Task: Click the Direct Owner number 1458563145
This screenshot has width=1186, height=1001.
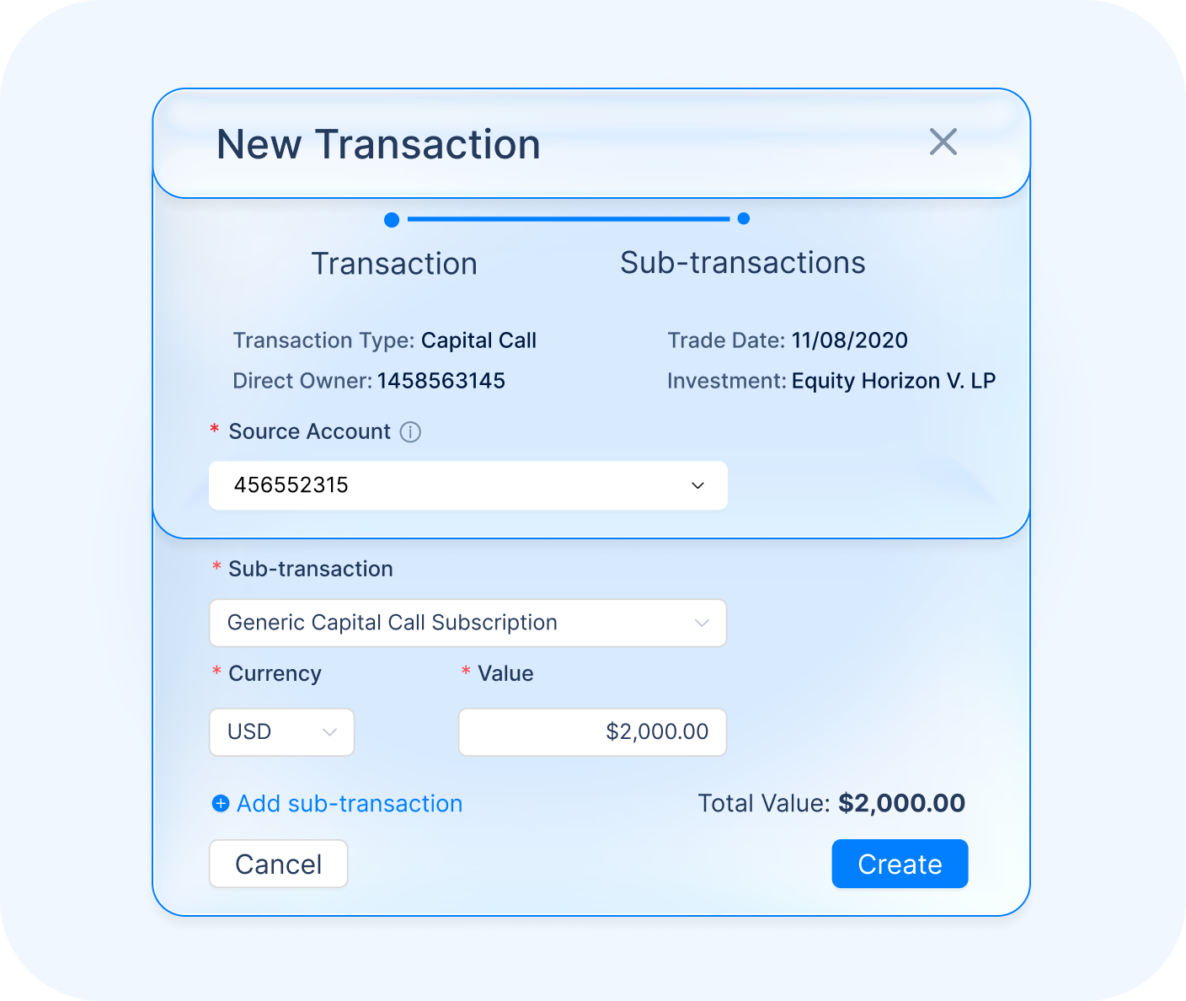Action: pyautogui.click(x=441, y=381)
